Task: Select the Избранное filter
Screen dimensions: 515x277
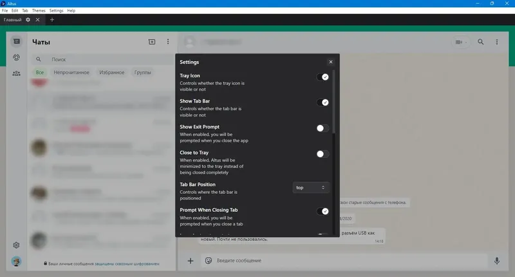Action: (112, 72)
